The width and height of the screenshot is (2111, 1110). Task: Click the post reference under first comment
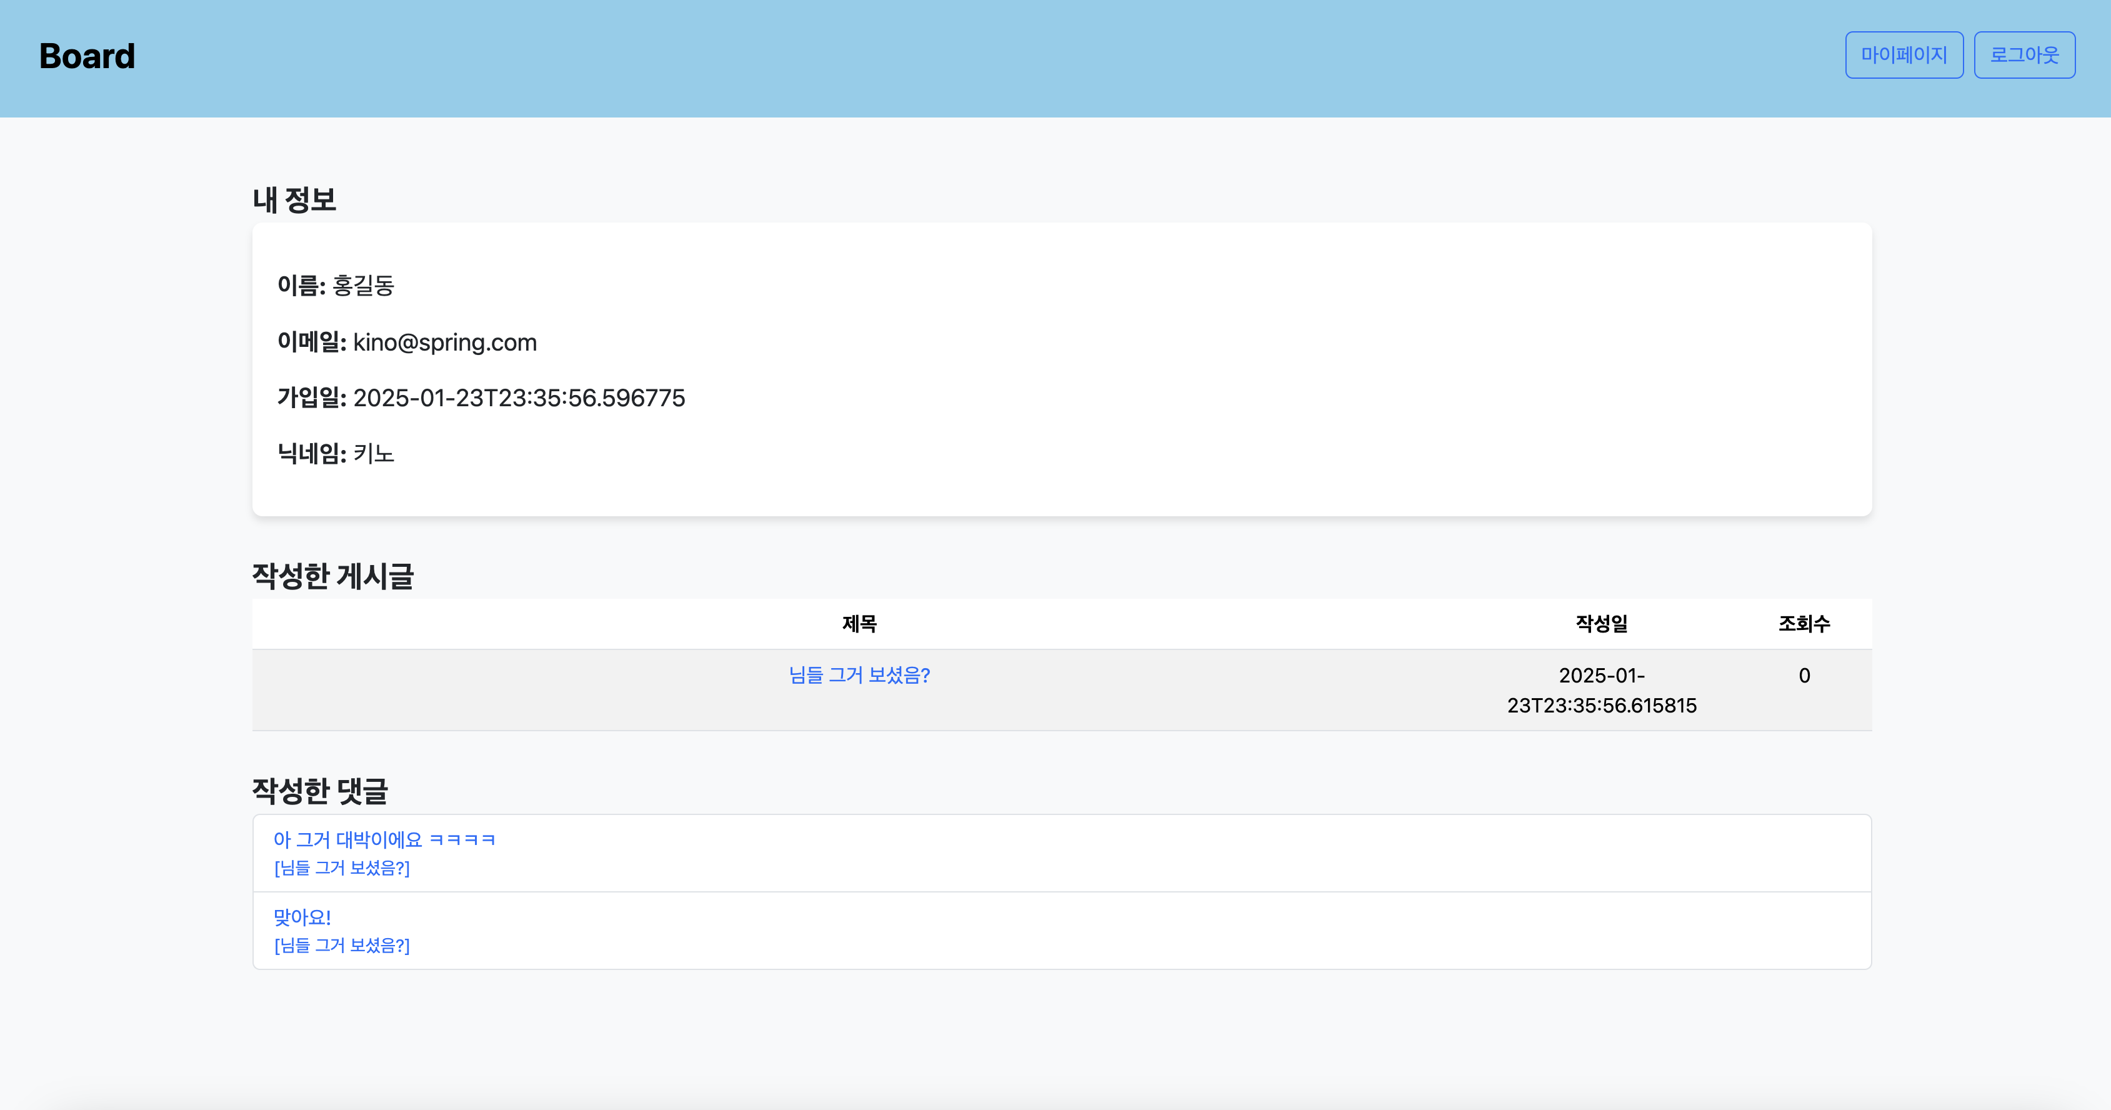[342, 867]
